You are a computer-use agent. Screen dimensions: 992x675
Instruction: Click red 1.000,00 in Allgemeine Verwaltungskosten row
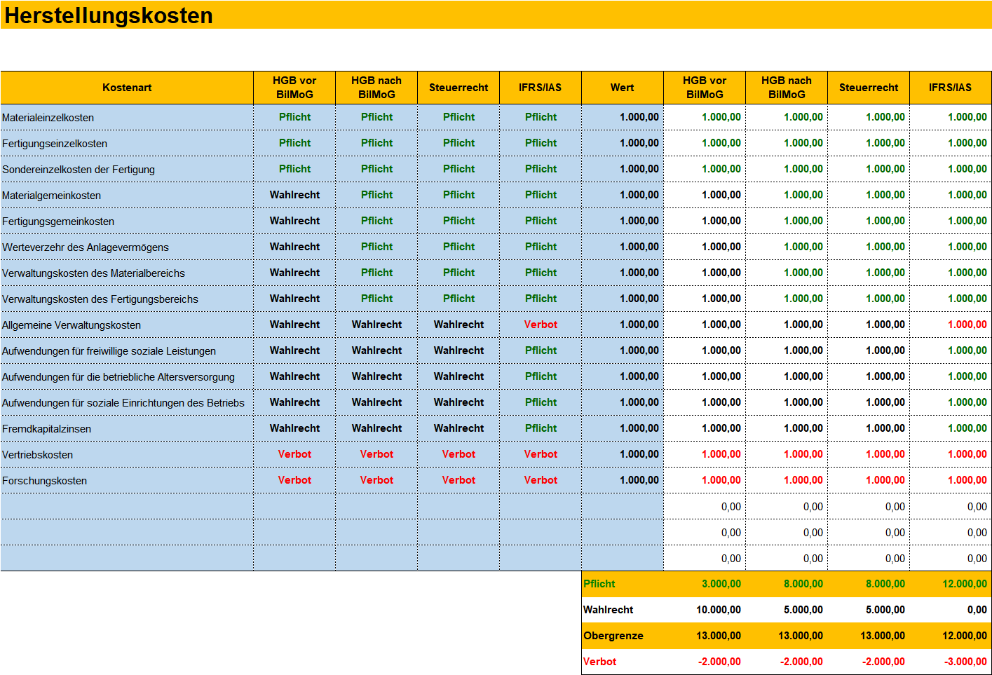[967, 325]
